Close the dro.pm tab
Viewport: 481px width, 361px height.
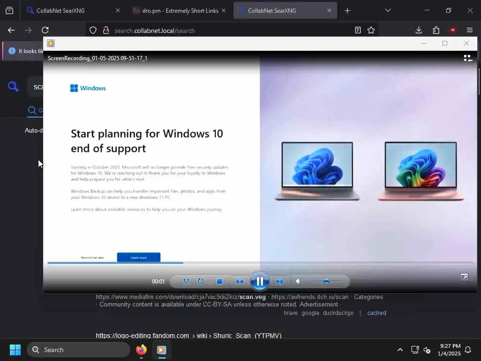point(224,10)
